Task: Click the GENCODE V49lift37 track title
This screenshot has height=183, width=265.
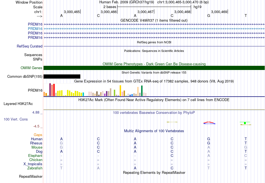Action: [x=154, y=20]
